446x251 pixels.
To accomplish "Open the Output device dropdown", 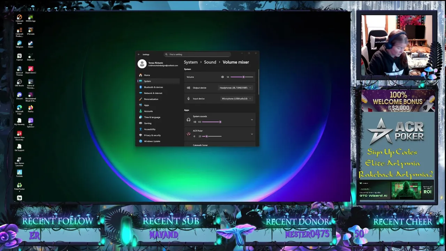I will [235, 88].
